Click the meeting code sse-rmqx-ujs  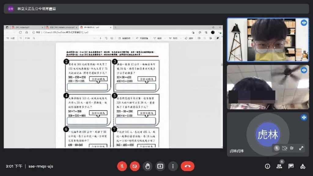coord(41,166)
